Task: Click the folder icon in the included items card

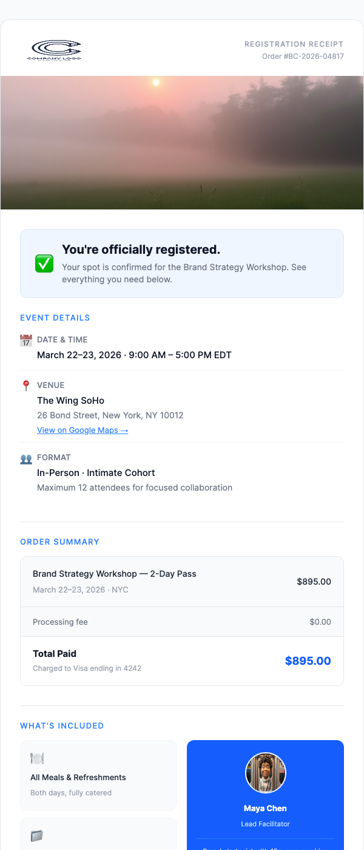Action: [36, 835]
